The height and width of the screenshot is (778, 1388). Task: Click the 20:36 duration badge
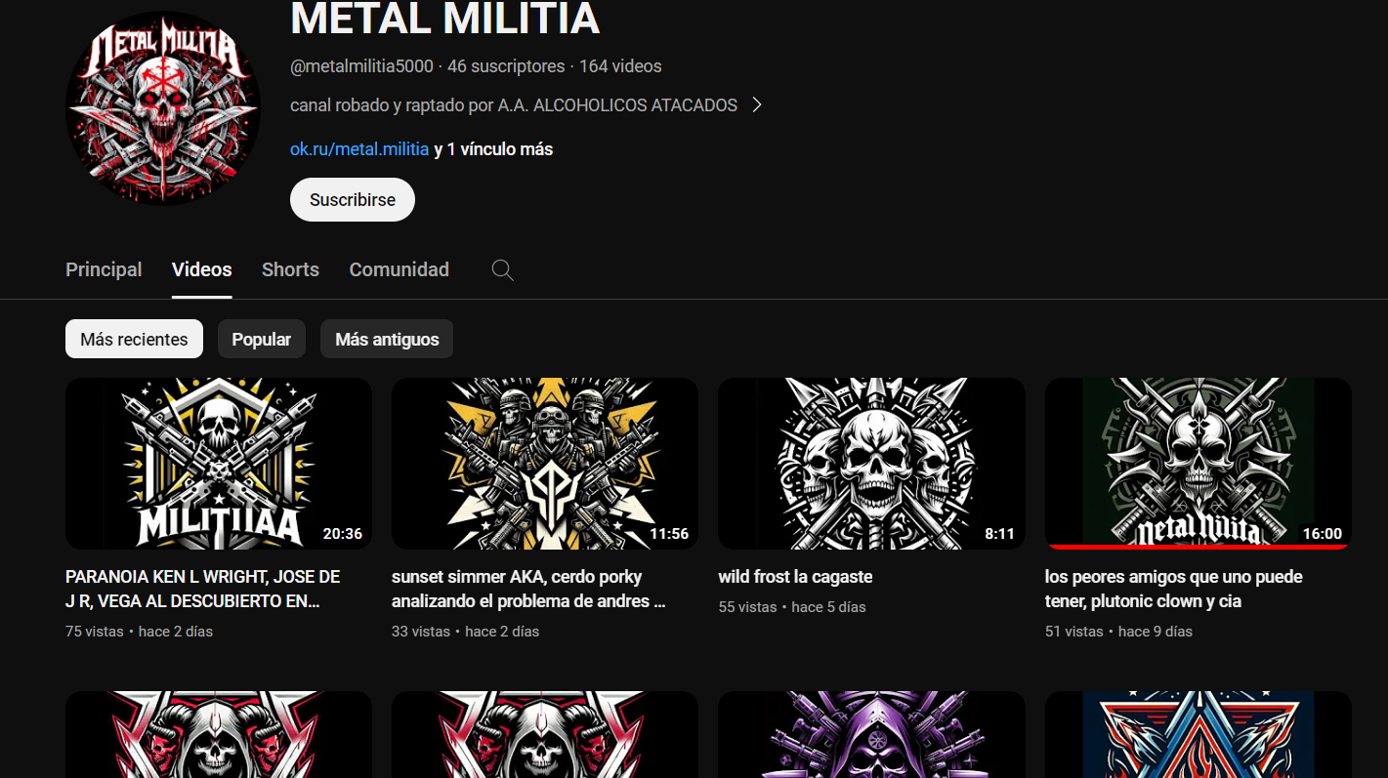[x=343, y=534]
